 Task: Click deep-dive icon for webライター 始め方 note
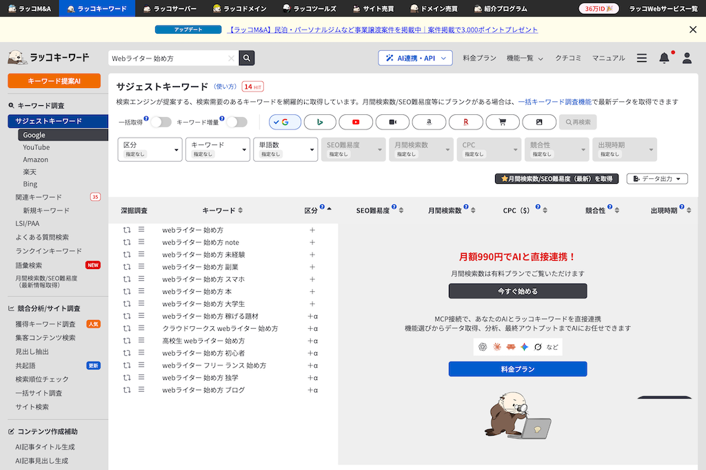127,242
